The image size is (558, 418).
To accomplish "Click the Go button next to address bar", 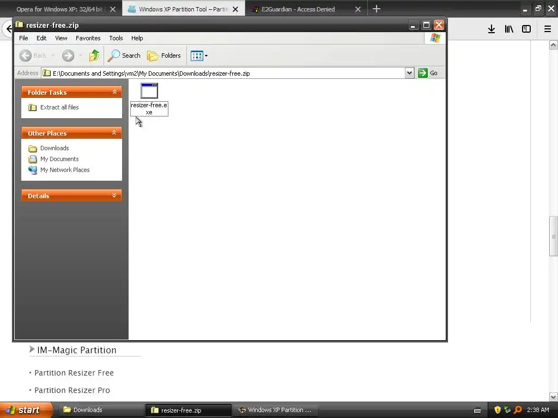I will pos(428,73).
